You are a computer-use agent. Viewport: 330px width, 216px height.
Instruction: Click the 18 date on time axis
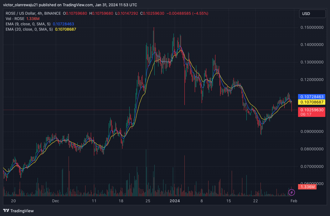click(x=121, y=201)
